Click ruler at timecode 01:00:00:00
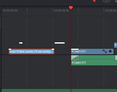This screenshot has width=117, height=92. (10, 10)
